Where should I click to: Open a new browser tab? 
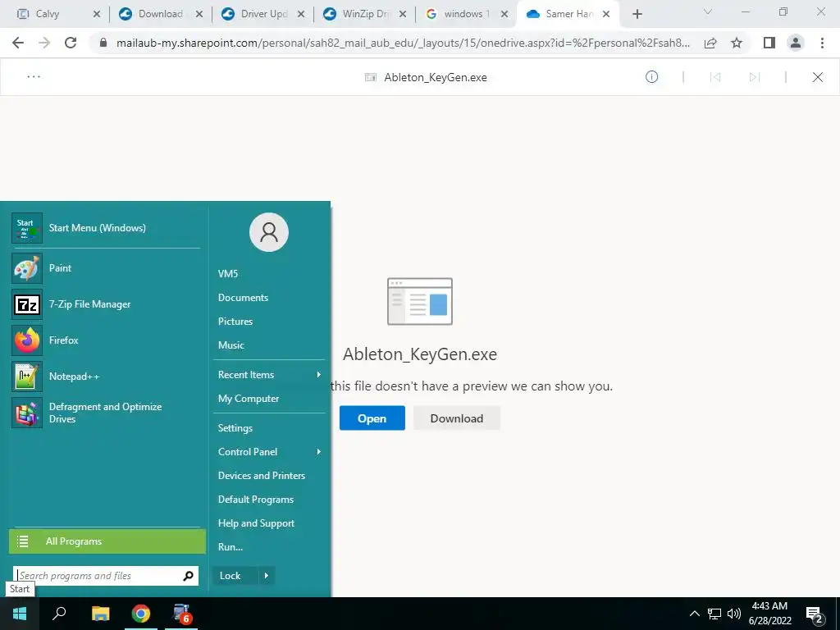pyautogui.click(x=637, y=14)
